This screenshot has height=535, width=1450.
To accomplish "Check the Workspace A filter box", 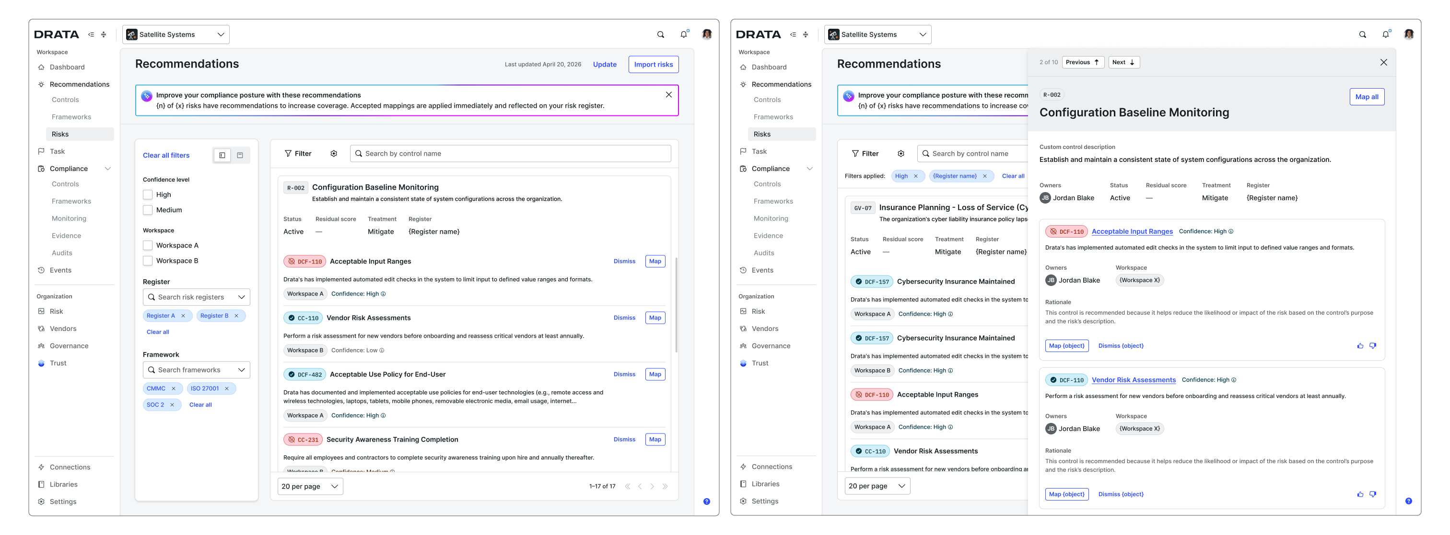I will [148, 246].
